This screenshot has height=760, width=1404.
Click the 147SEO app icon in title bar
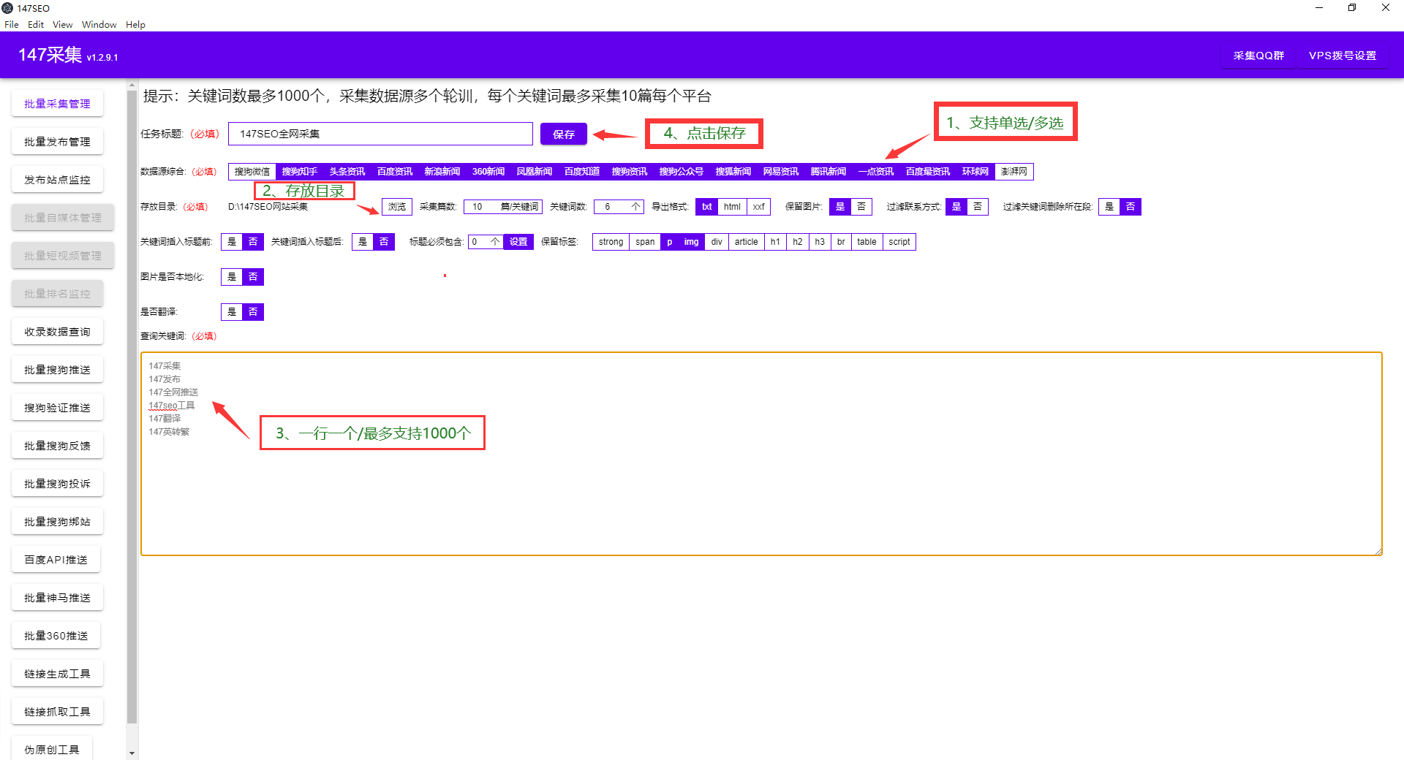coord(7,8)
